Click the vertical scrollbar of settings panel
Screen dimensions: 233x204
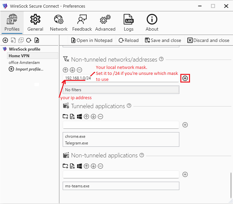[x=231, y=185]
